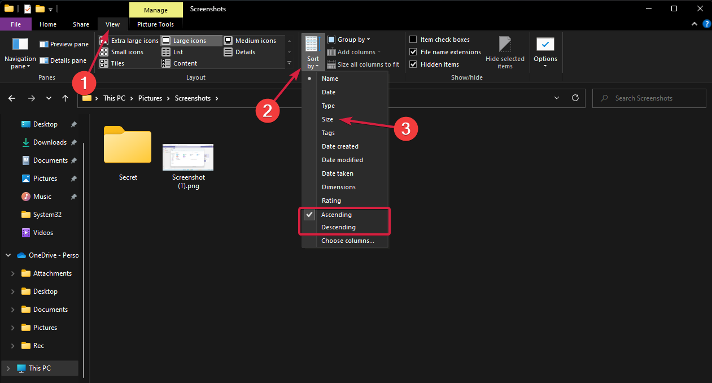The width and height of the screenshot is (712, 383).
Task: Open the Add columns dropdown
Action: [x=354, y=52]
